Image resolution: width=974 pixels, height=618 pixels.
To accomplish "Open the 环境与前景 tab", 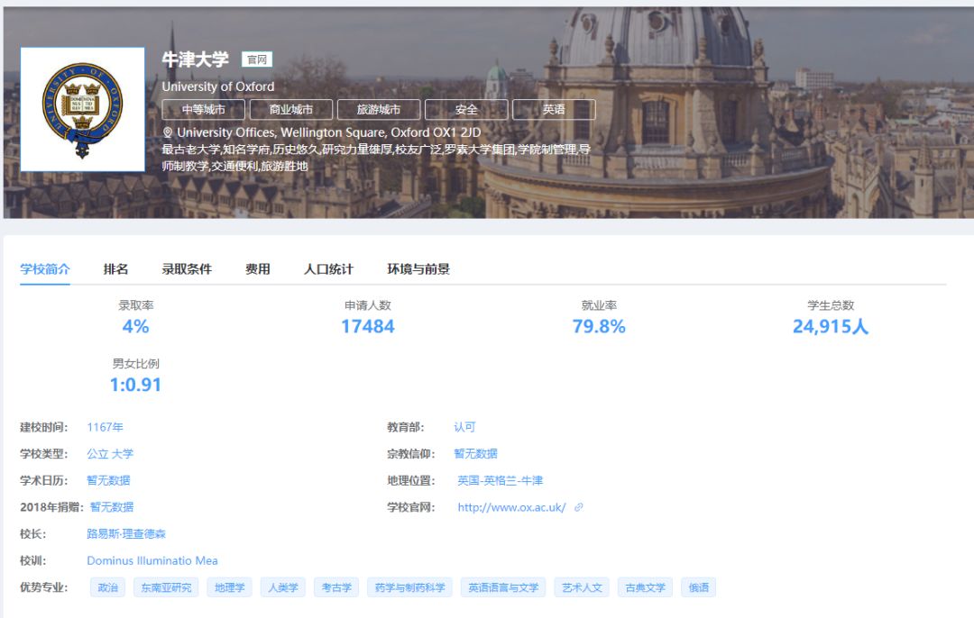I will coord(418,269).
